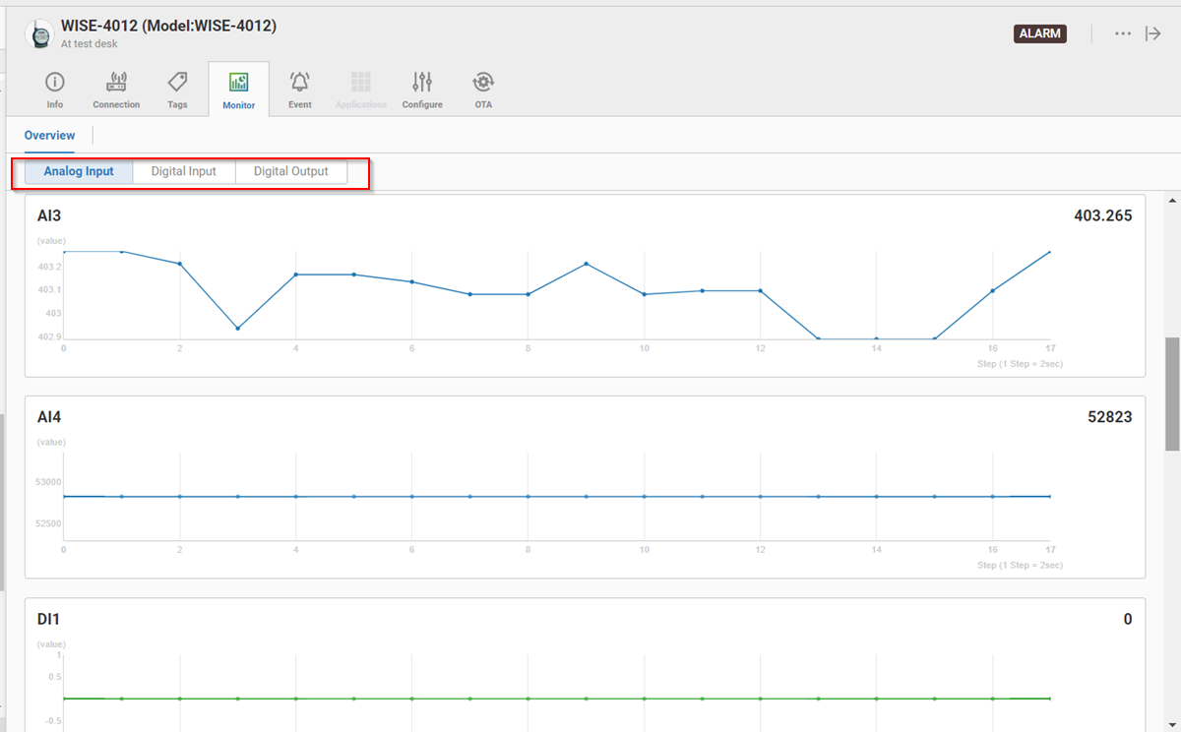Open the Info tab icon
This screenshot has height=732, width=1181.
click(x=55, y=82)
